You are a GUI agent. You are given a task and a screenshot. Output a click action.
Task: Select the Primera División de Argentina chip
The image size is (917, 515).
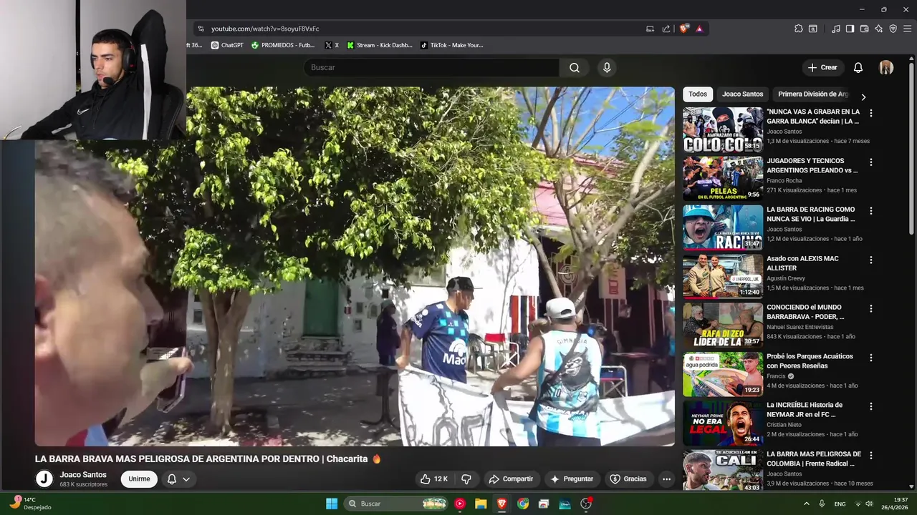click(x=812, y=94)
